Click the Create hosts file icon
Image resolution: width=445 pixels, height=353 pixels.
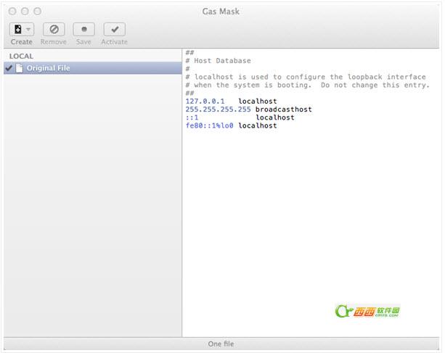pyautogui.click(x=17, y=30)
